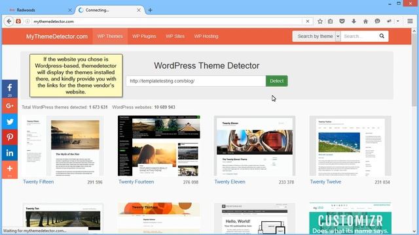The image size is (419, 235).
Task: Open Twenty Ten theme thumbnail
Action: click(63, 219)
